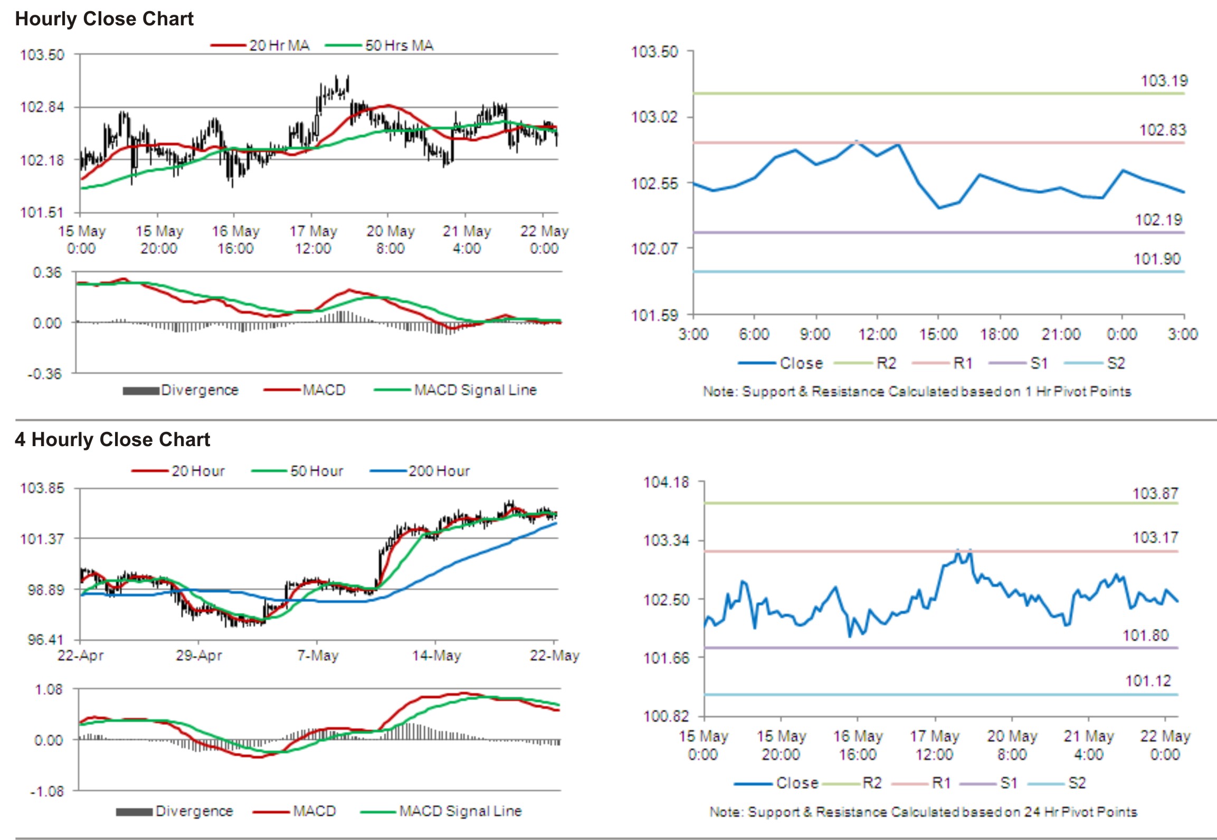Click "R1" legend in 24 Hr pivot chart

click(941, 783)
